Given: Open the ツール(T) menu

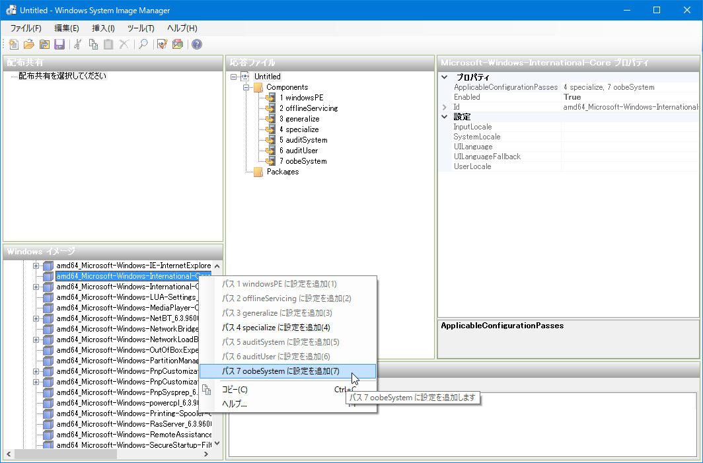Looking at the screenshot, I should tap(141, 28).
